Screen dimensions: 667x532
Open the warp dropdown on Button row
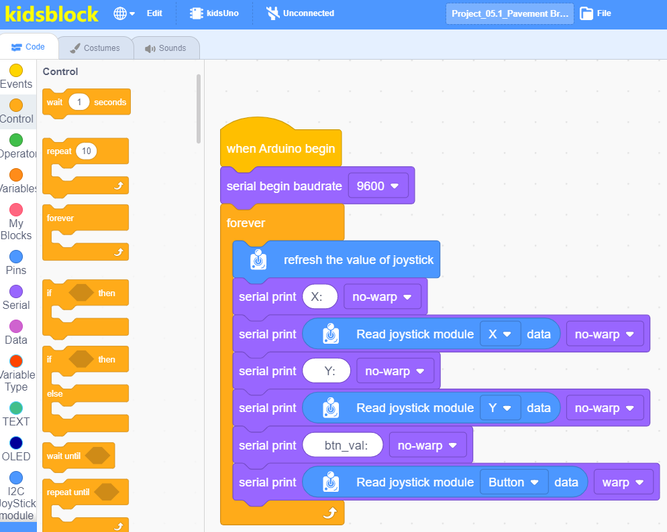[623, 482]
